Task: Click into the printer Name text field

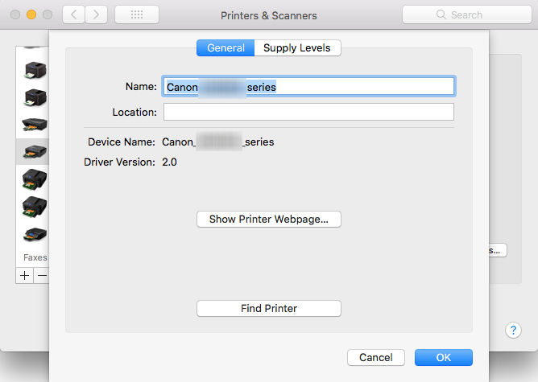Action: click(308, 86)
